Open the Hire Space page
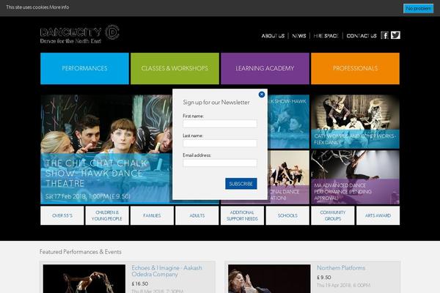 [x=326, y=36]
